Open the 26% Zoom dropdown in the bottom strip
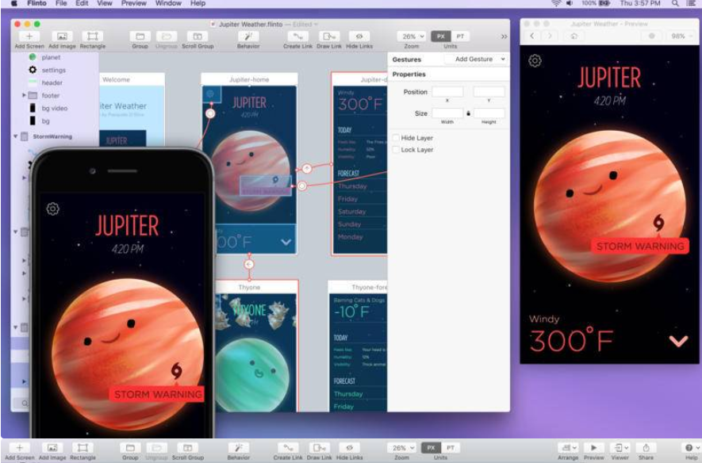 click(401, 448)
